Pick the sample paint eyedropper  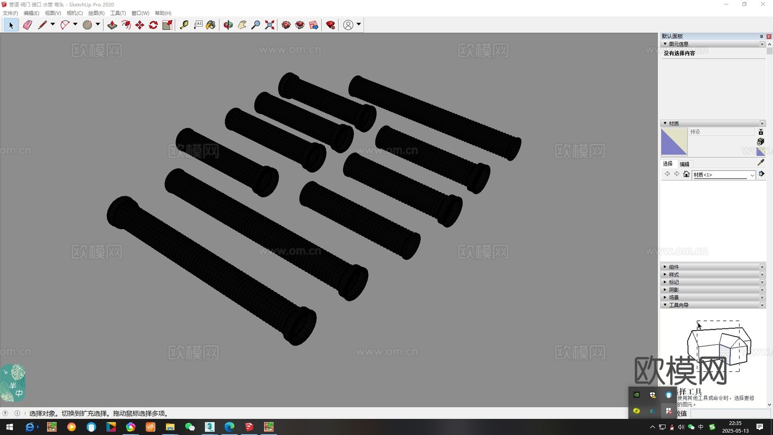tap(761, 162)
